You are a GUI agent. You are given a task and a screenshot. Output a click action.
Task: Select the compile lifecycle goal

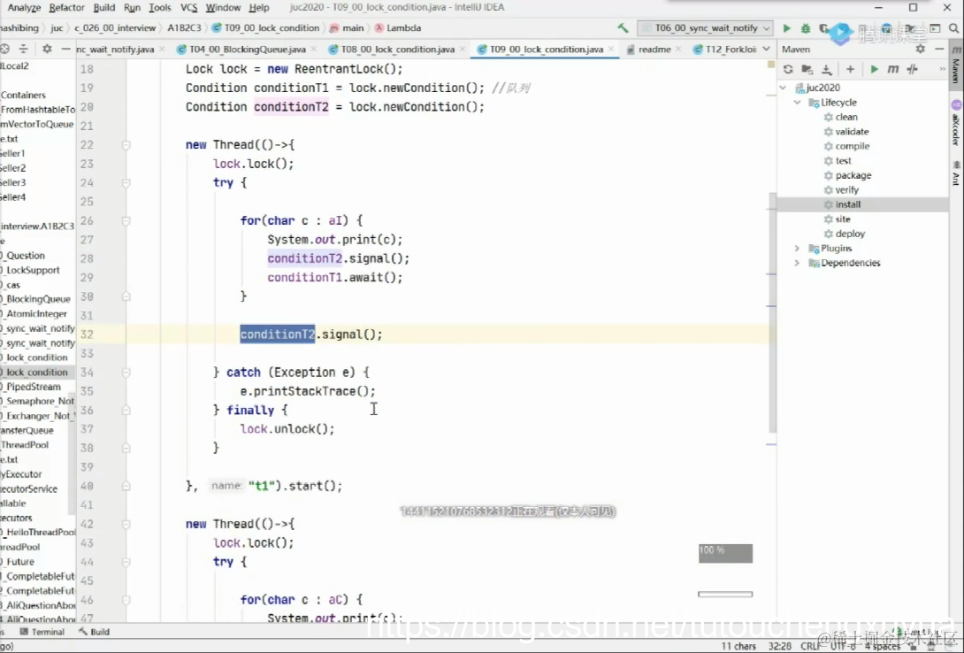pos(852,146)
